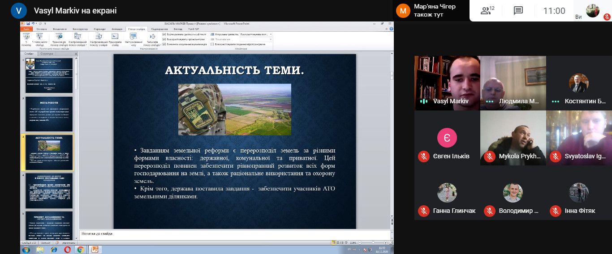Adjust the zoom slider in status bar
This screenshot has height=254, width=612.
[x=373, y=242]
